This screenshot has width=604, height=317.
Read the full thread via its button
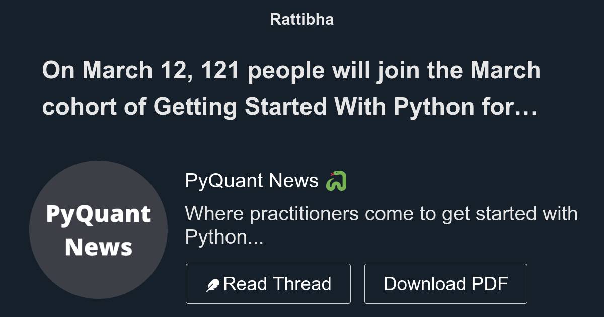tap(268, 283)
